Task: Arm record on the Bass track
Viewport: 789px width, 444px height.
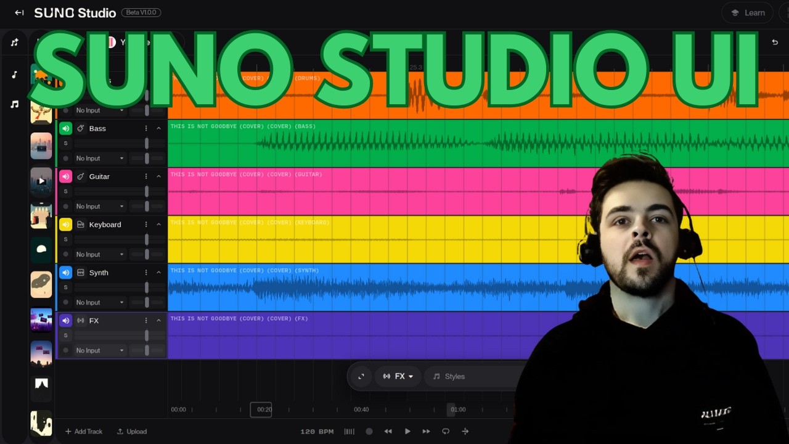Action: pos(66,158)
